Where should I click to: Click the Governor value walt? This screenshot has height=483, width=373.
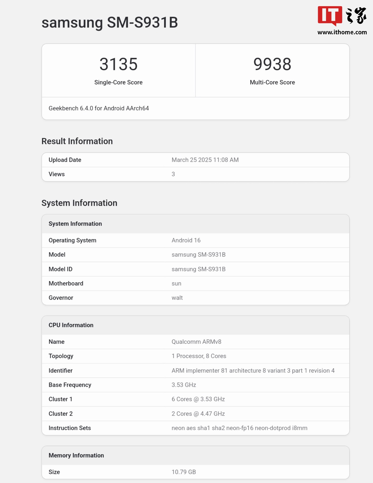click(x=177, y=298)
